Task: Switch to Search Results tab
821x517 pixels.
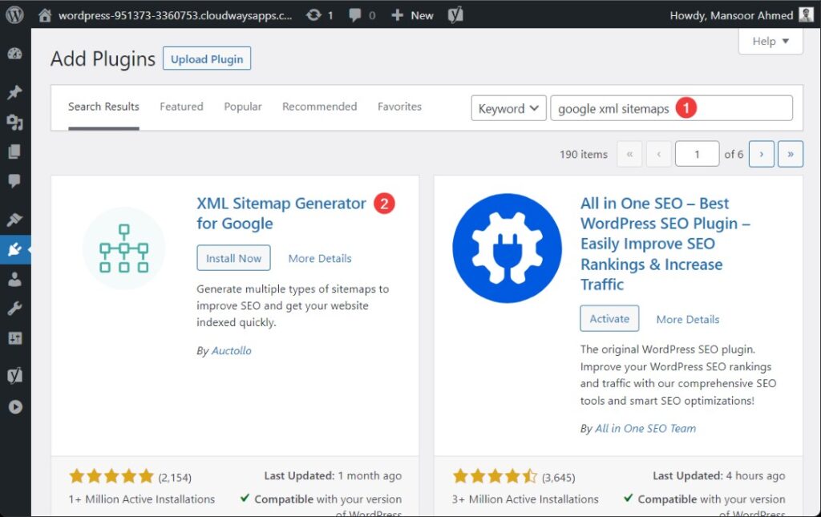Action: [103, 107]
